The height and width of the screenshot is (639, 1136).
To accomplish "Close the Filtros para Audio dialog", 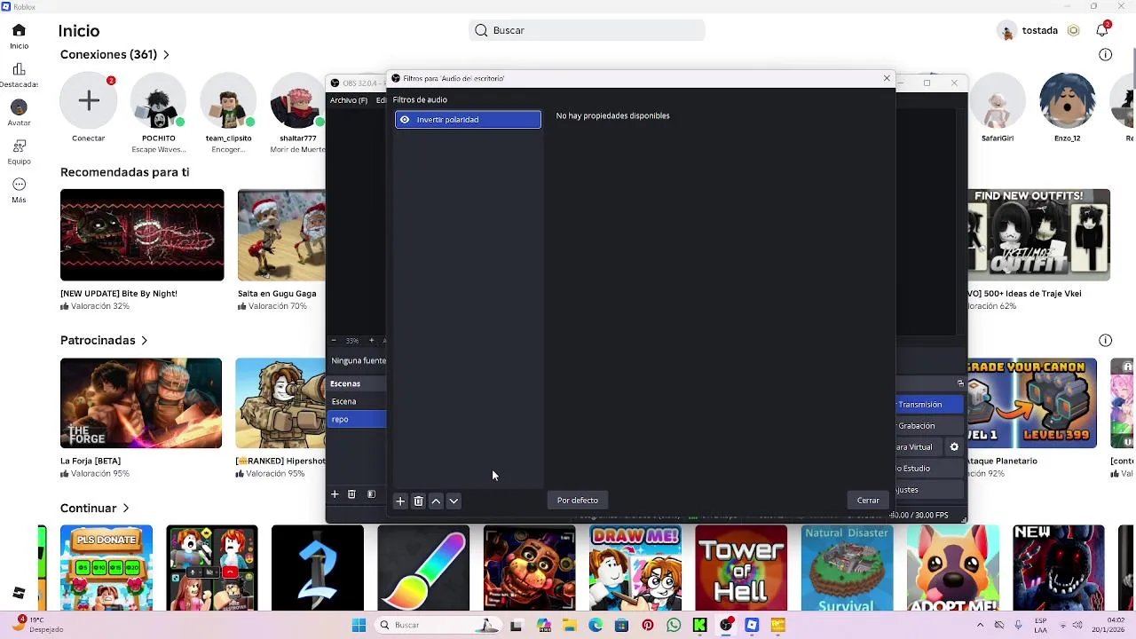I will tap(886, 78).
